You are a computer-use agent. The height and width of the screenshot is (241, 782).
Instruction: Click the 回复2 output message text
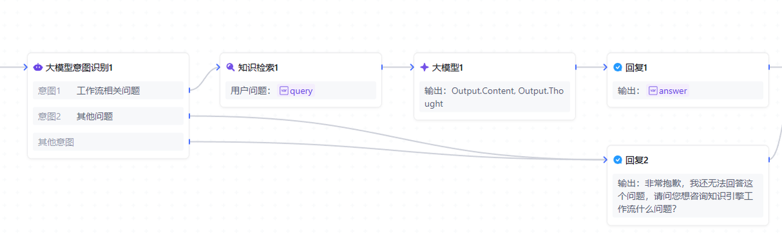[x=685, y=196]
